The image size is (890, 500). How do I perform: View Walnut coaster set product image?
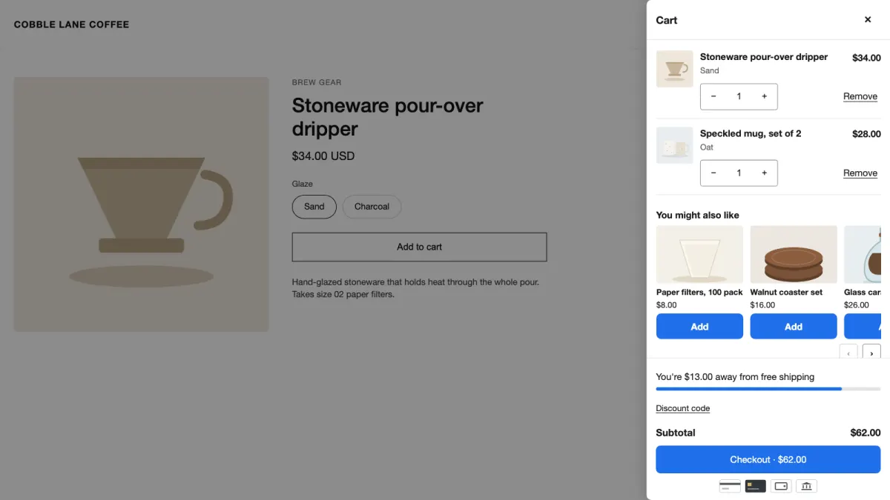794,254
